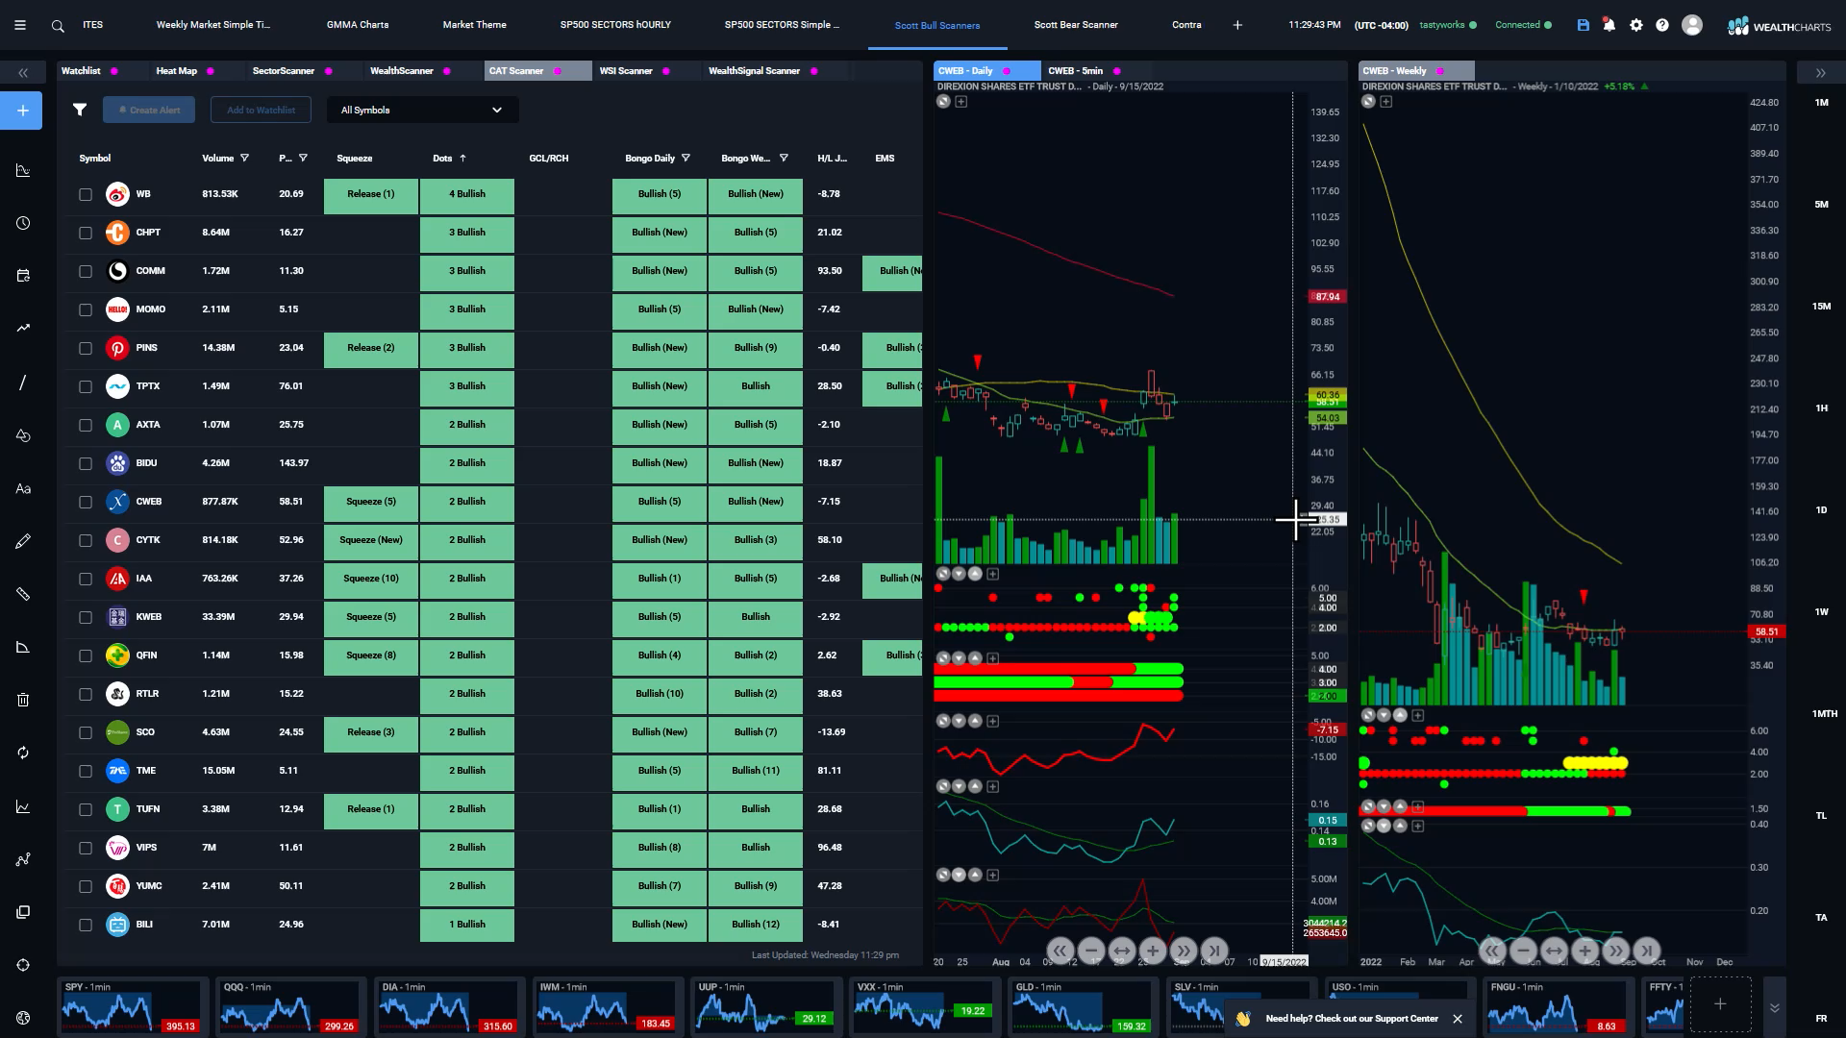The width and height of the screenshot is (1846, 1038).
Task: Open the Bongo Weekly column filter
Action: (784, 159)
